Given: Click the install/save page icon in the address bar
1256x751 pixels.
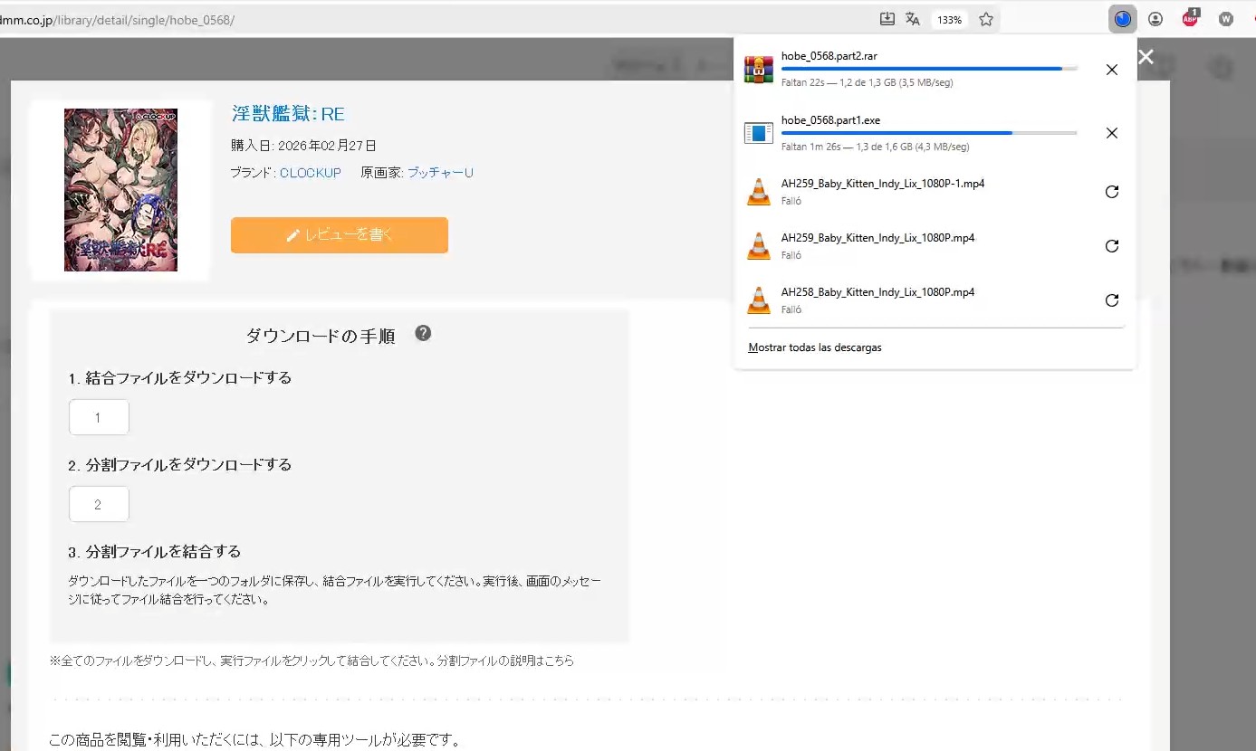Looking at the screenshot, I should pyautogui.click(x=887, y=19).
